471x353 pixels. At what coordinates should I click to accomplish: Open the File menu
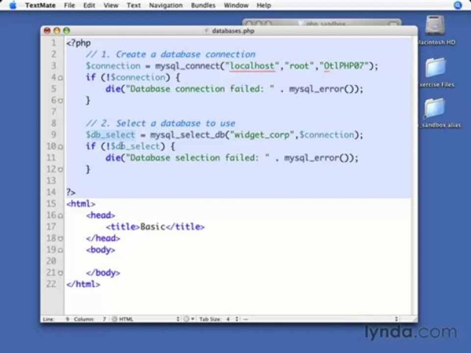(x=69, y=5)
